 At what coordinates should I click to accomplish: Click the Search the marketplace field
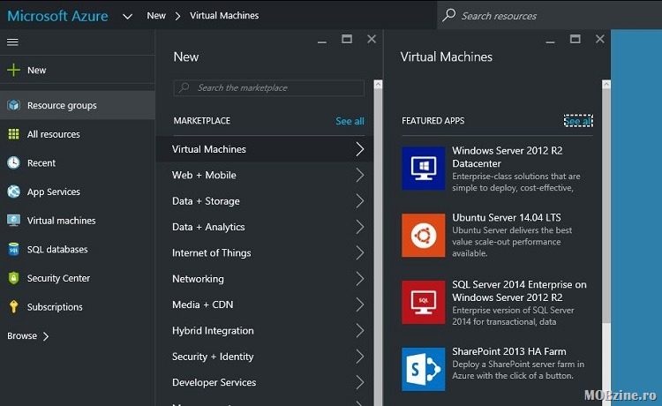[x=269, y=88]
